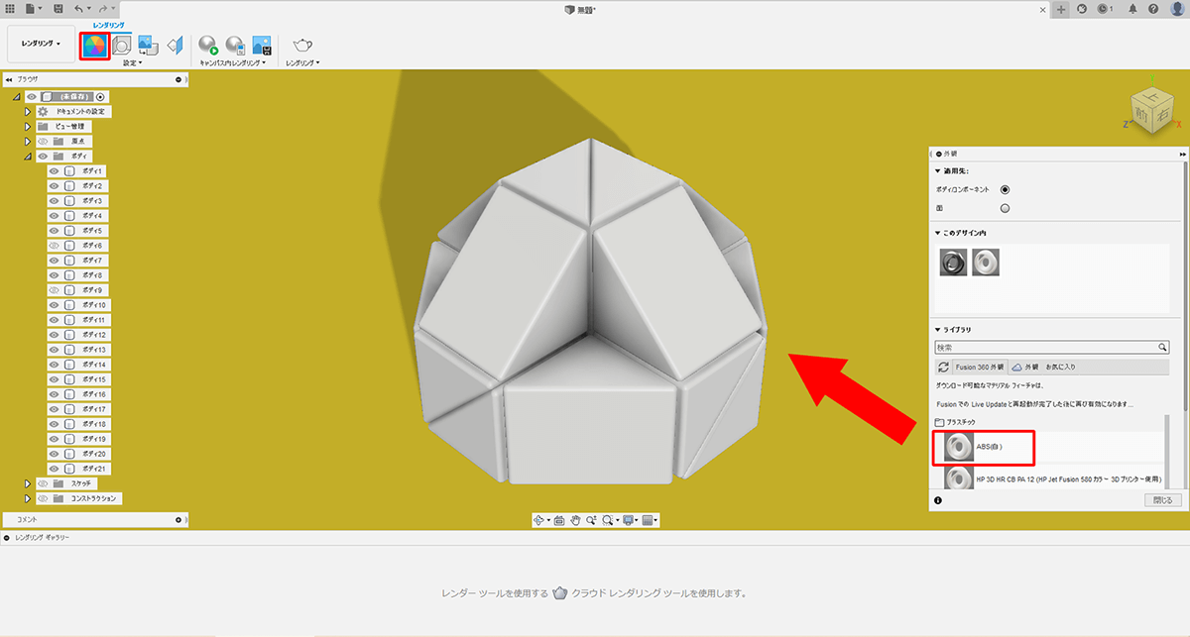The width and height of the screenshot is (1190, 637).
Task: Click the Capture Image save icon
Action: tap(262, 45)
